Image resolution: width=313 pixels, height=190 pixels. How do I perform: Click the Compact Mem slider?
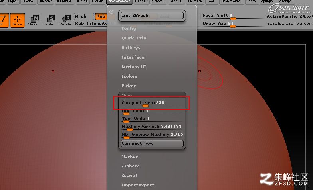[x=152, y=103]
